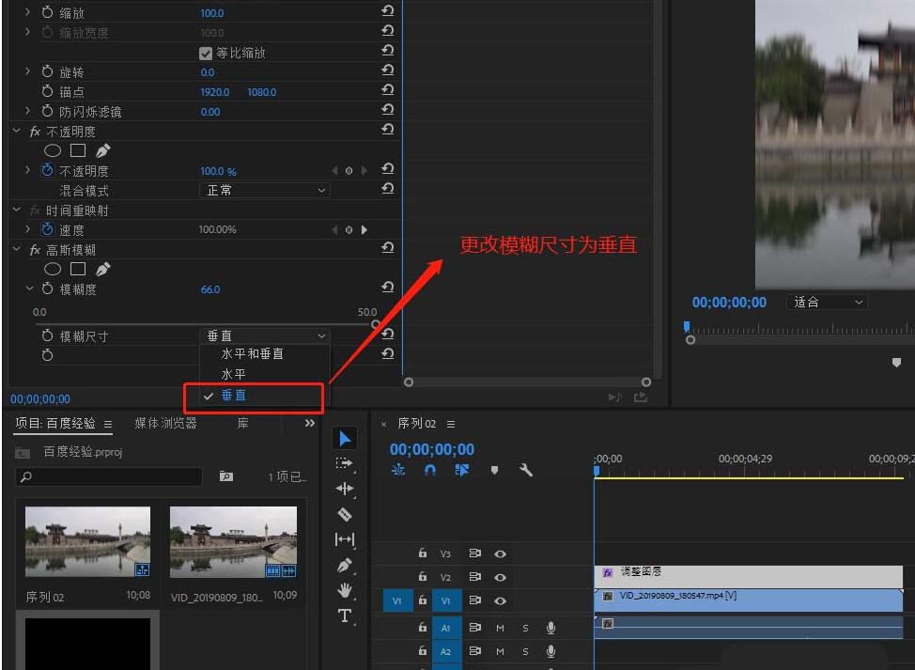The width and height of the screenshot is (915, 670).
Task: Select the Pen tool in the tools panel
Action: [345, 566]
